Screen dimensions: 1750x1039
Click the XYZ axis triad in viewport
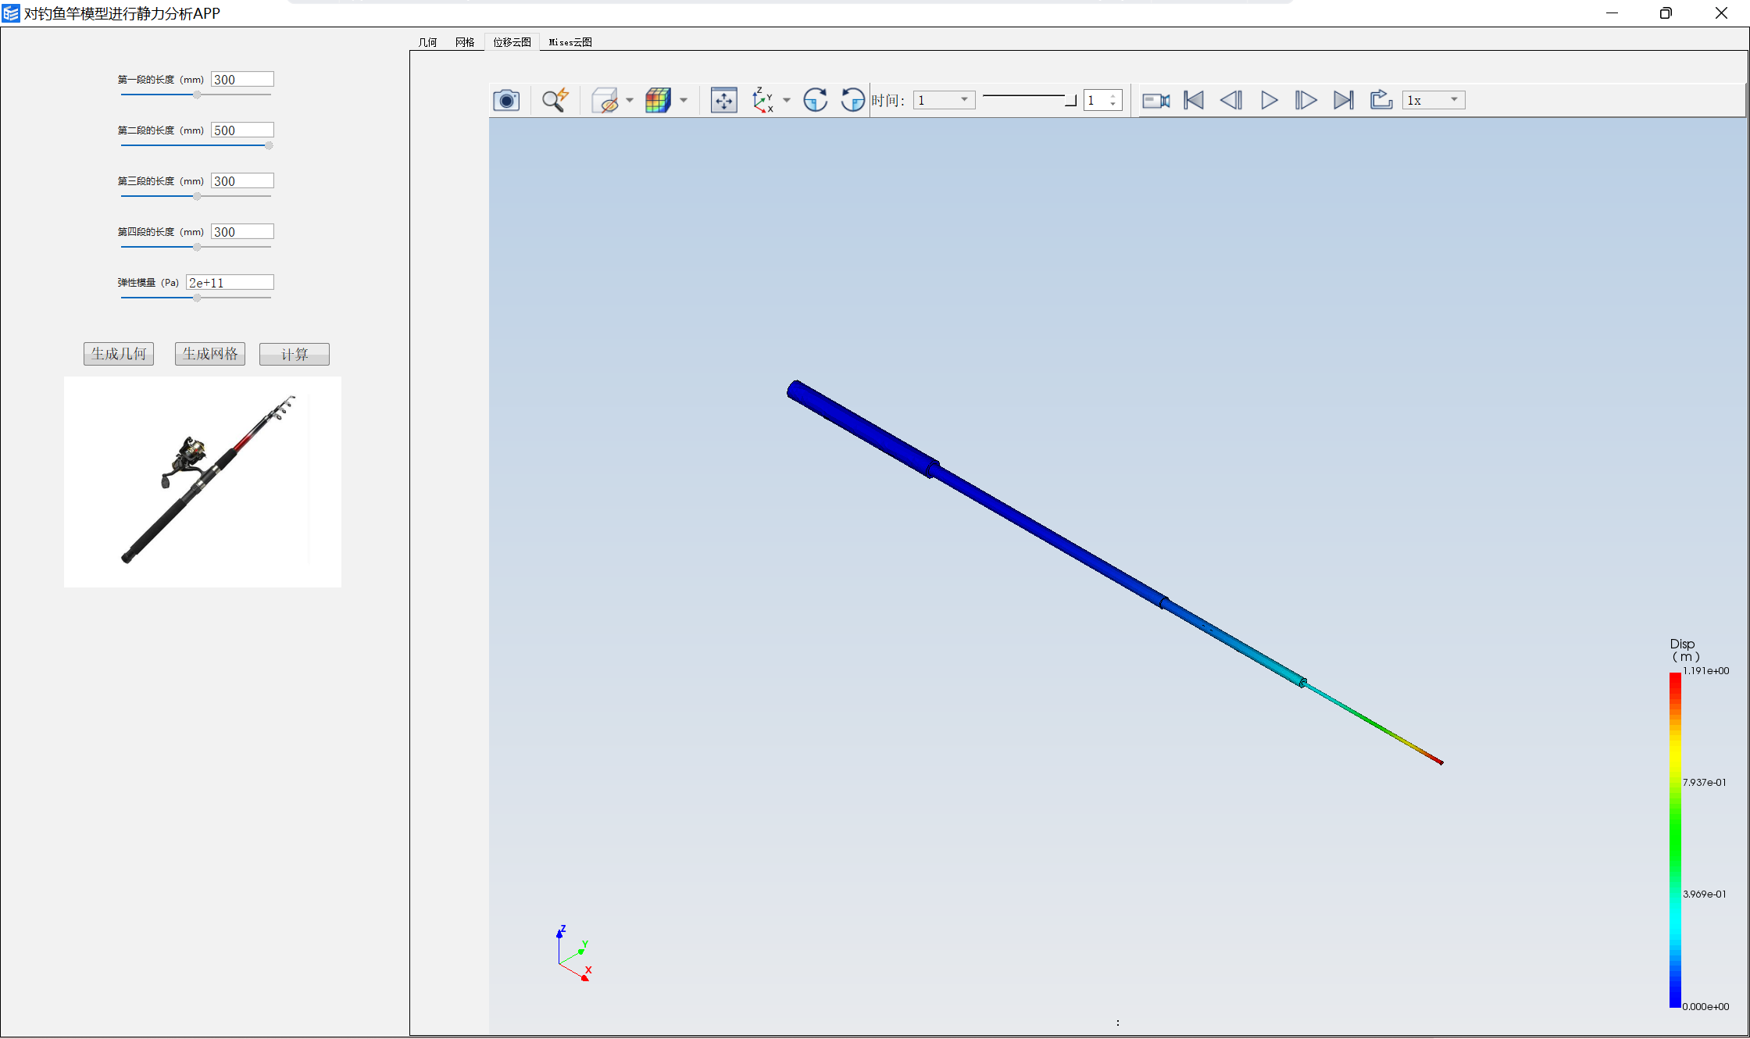coord(574,953)
